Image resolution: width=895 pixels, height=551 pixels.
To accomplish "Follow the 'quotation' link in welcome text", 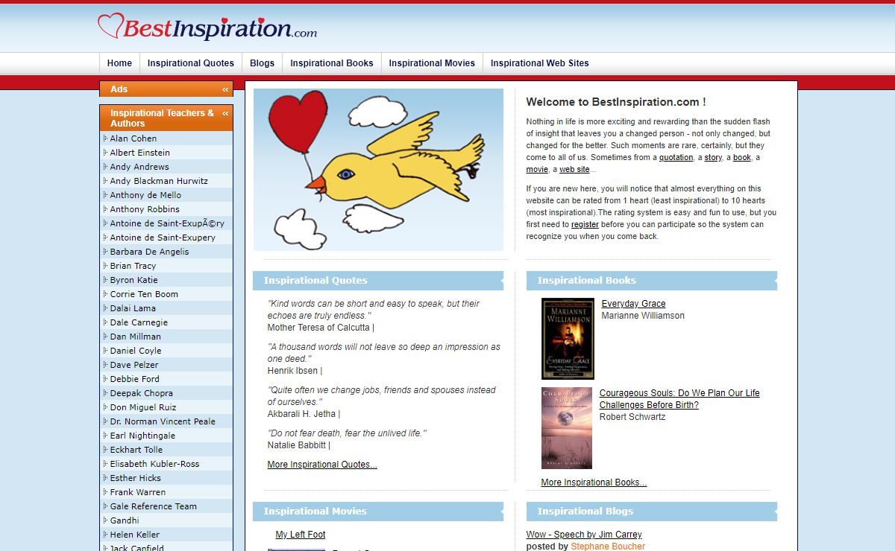I will (676, 158).
